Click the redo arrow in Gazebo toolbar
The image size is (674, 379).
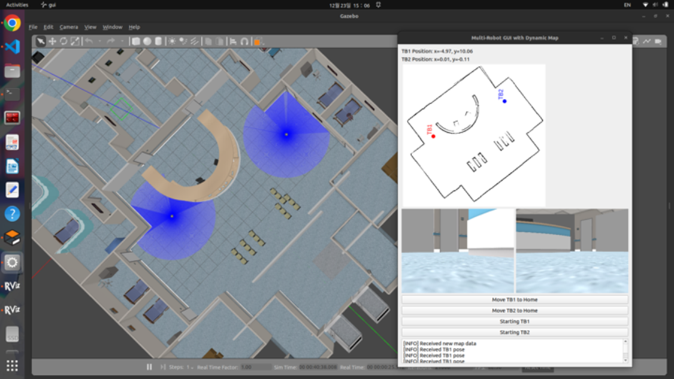coord(110,42)
